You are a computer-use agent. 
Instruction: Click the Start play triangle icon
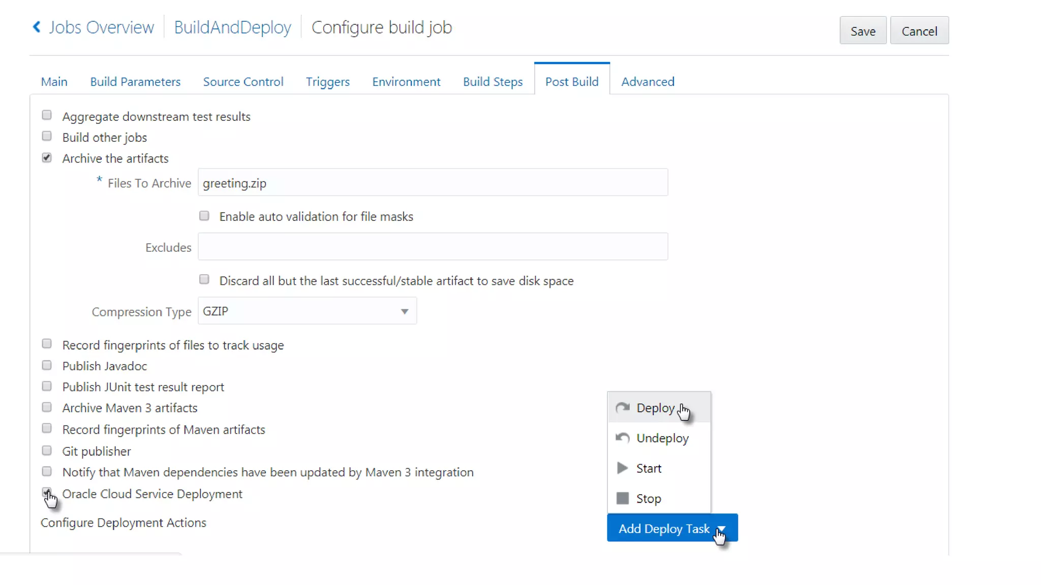click(x=622, y=468)
